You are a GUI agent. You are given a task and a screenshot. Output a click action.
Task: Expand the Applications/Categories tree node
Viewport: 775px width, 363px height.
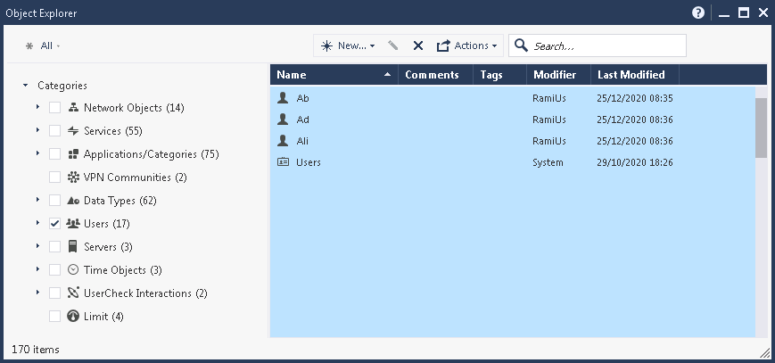point(37,154)
